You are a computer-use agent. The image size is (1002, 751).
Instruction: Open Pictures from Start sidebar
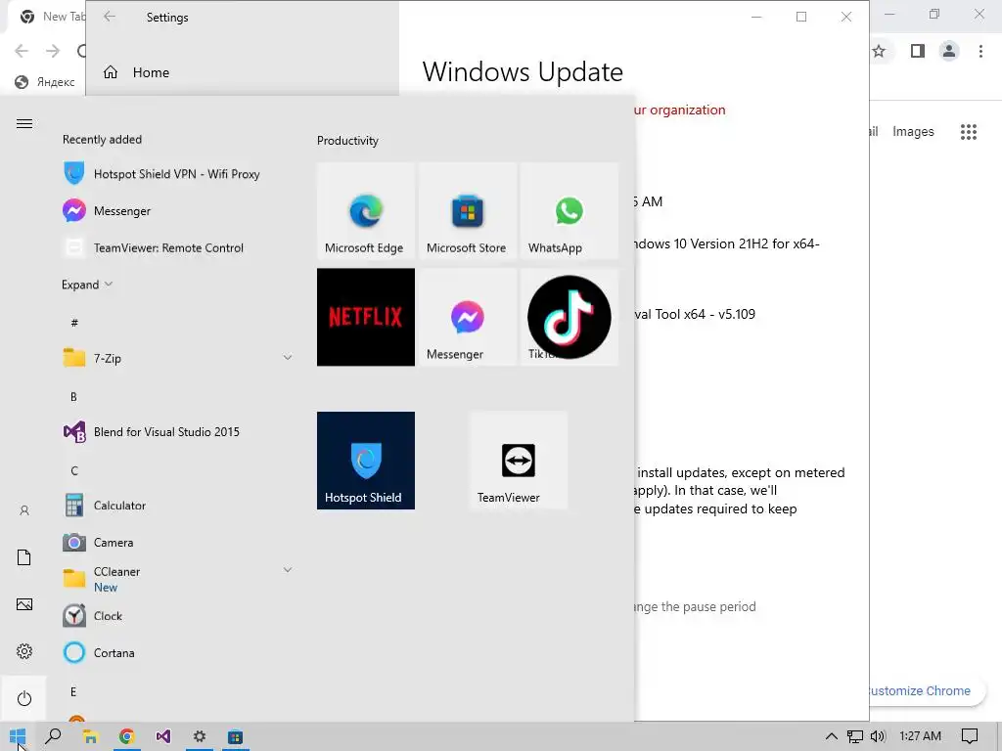coord(24,604)
